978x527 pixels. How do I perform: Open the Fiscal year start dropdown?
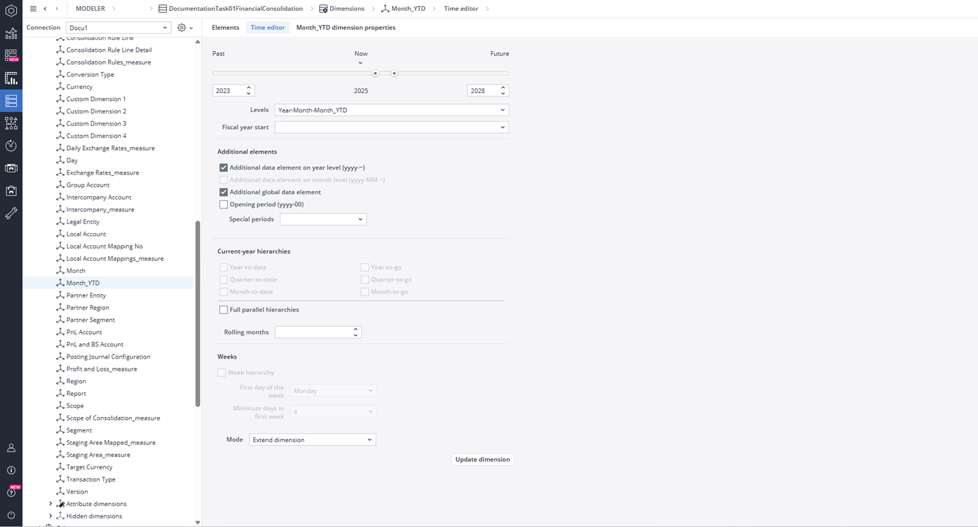pyautogui.click(x=391, y=128)
